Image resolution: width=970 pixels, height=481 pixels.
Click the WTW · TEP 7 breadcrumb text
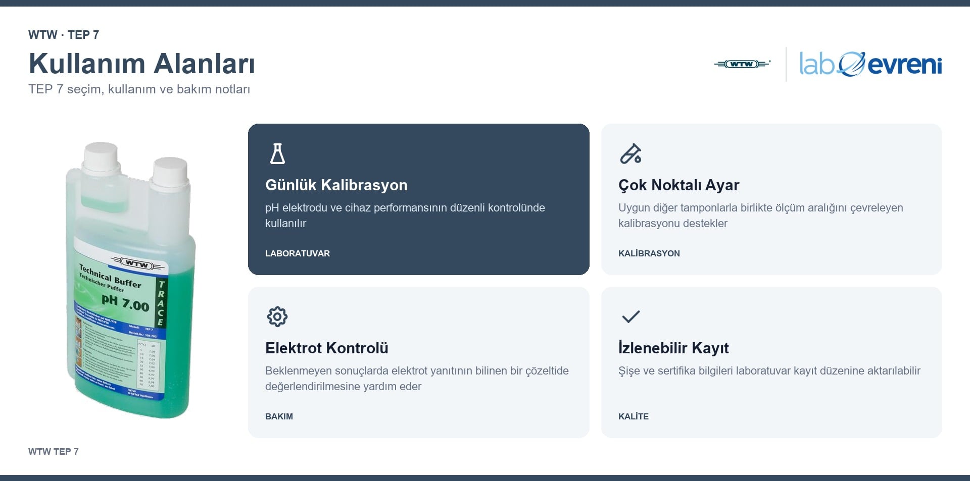coord(64,35)
